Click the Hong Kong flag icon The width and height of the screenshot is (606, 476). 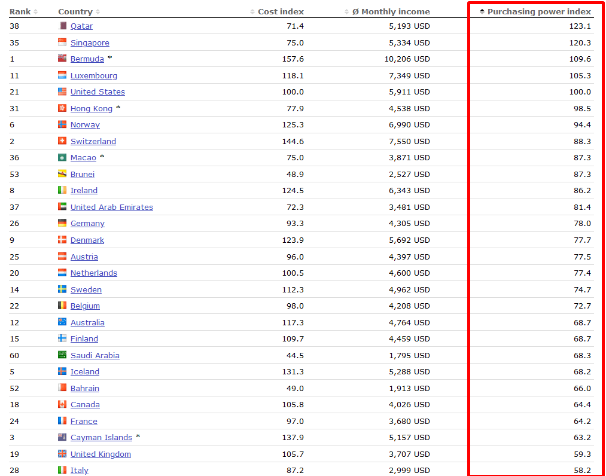point(62,108)
